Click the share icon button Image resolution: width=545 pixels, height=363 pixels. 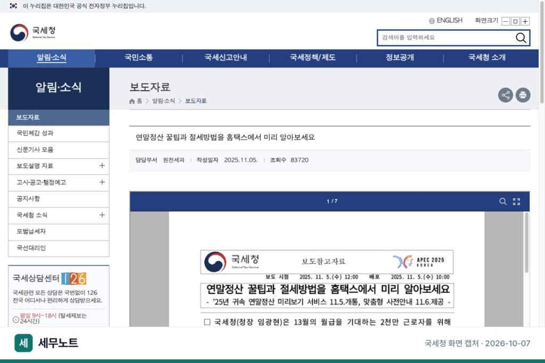(x=506, y=95)
